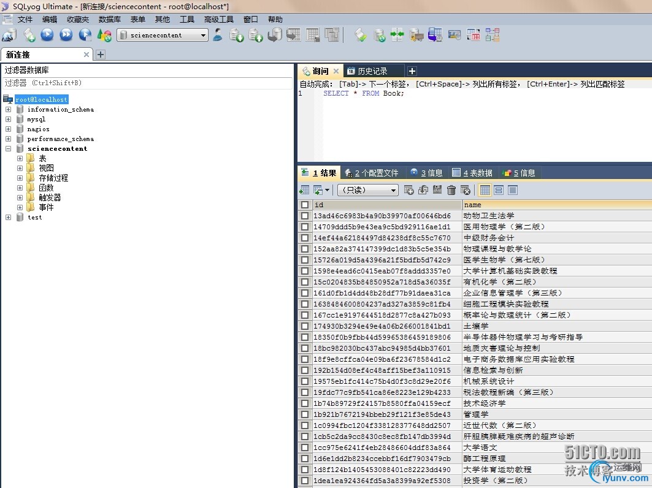Close the 询问 query tab
The image size is (652, 488).
336,71
